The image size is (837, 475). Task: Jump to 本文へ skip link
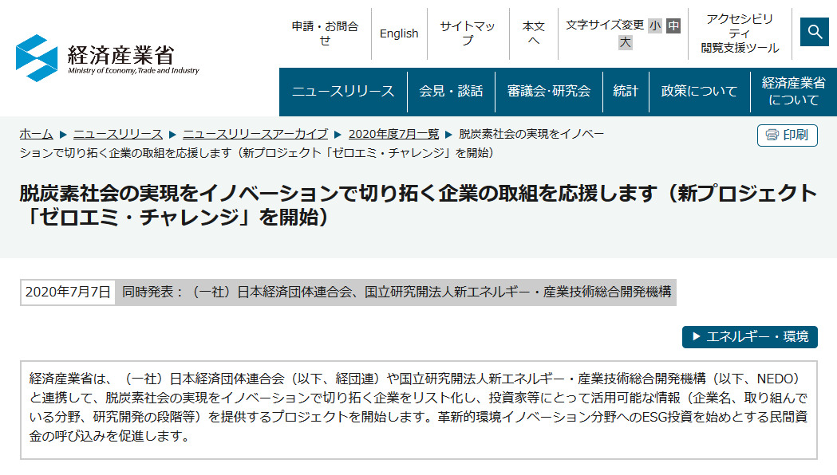(534, 33)
